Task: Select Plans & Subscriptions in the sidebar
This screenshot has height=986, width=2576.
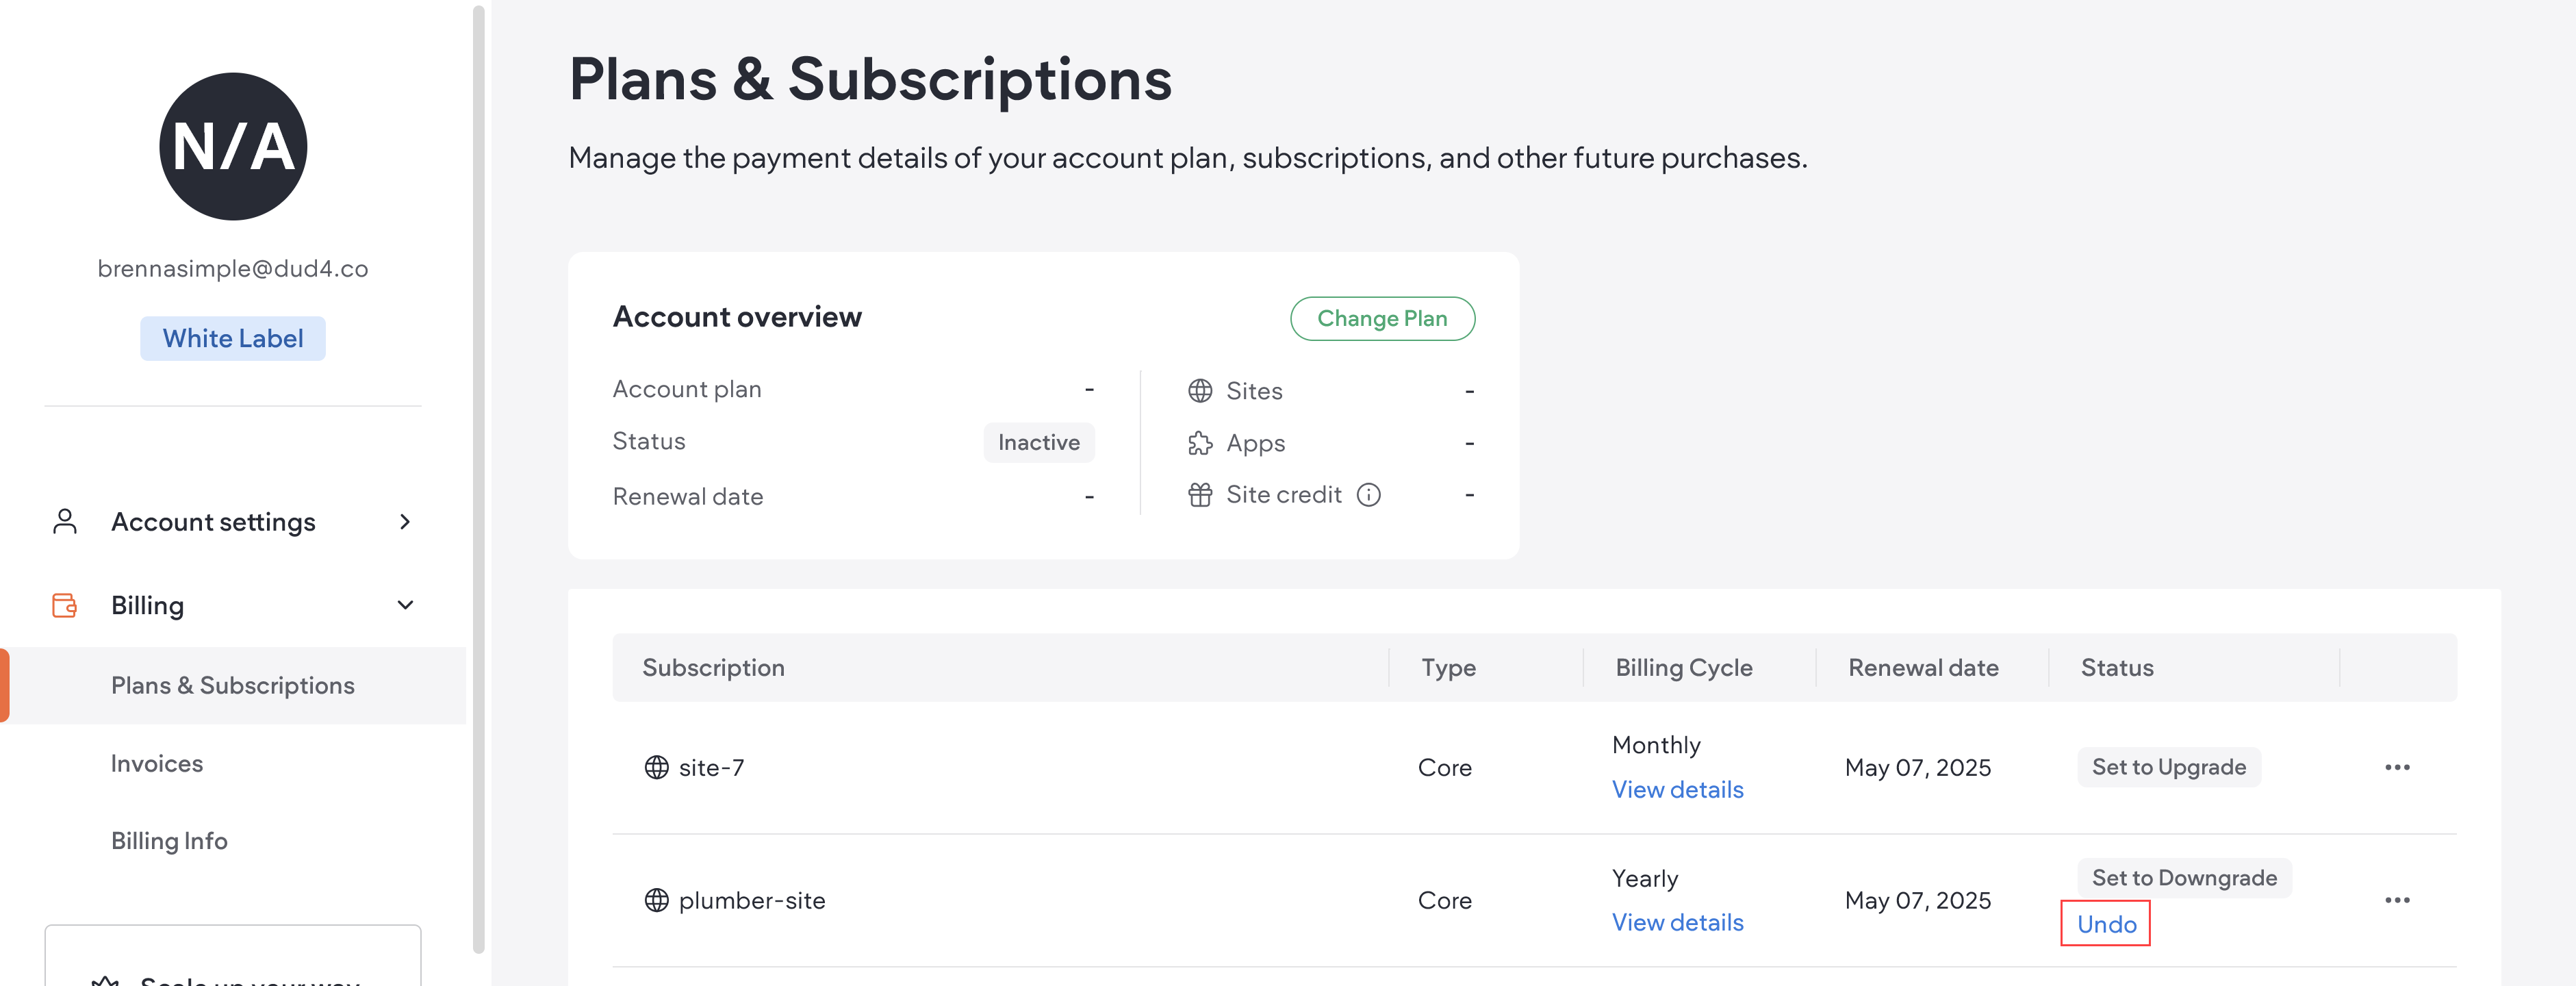Action: (x=232, y=685)
